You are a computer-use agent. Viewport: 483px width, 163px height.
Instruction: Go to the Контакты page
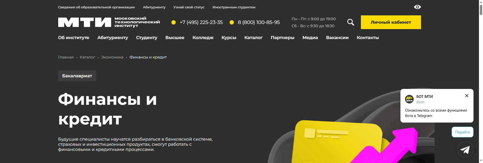click(x=368, y=37)
